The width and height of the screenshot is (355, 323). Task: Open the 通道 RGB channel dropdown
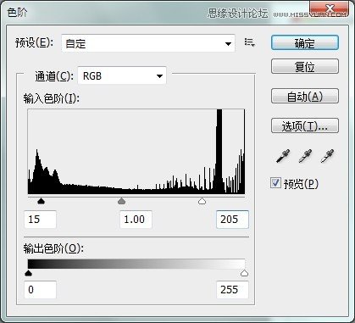pyautogui.click(x=122, y=75)
